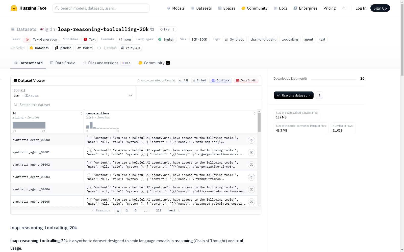Image resolution: width=404 pixels, height=252 pixels.
Task: Open Docs in the top navigation
Action: 281,8
